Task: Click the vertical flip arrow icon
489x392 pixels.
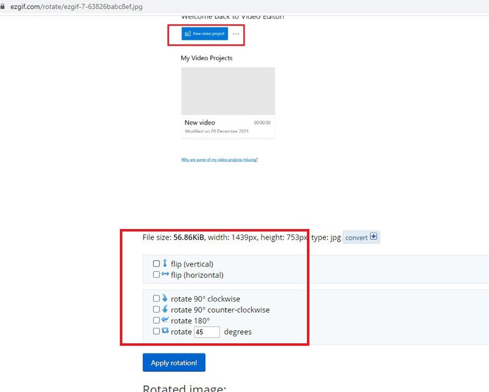Action: click(x=165, y=263)
